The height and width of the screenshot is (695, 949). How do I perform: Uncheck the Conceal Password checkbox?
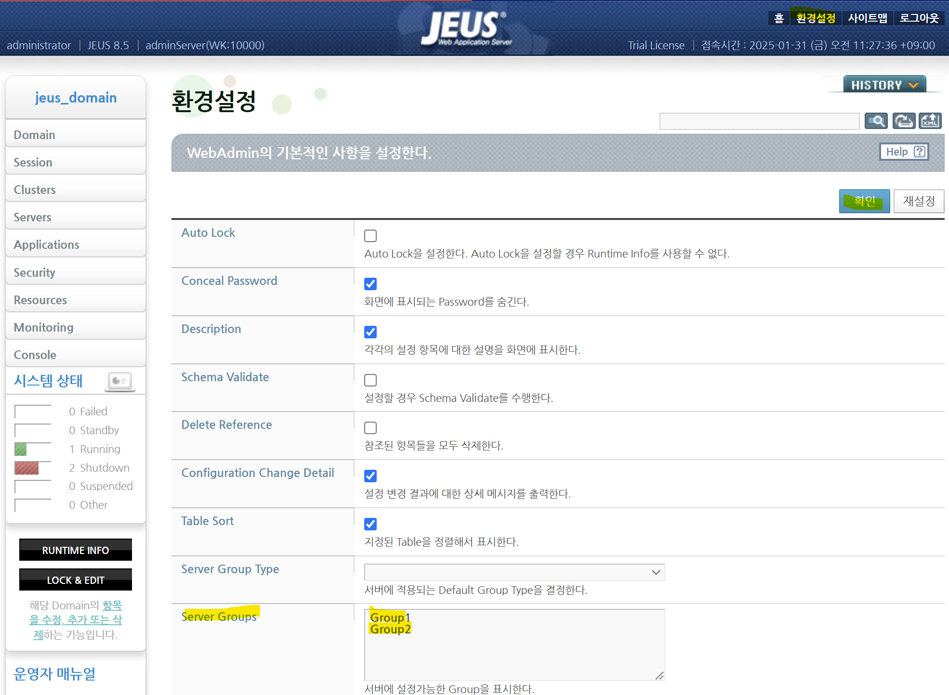pyautogui.click(x=370, y=284)
